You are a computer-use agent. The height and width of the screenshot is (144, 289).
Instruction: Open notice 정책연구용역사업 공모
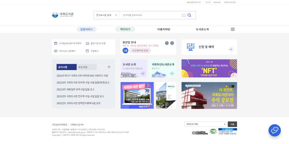tap(79, 103)
